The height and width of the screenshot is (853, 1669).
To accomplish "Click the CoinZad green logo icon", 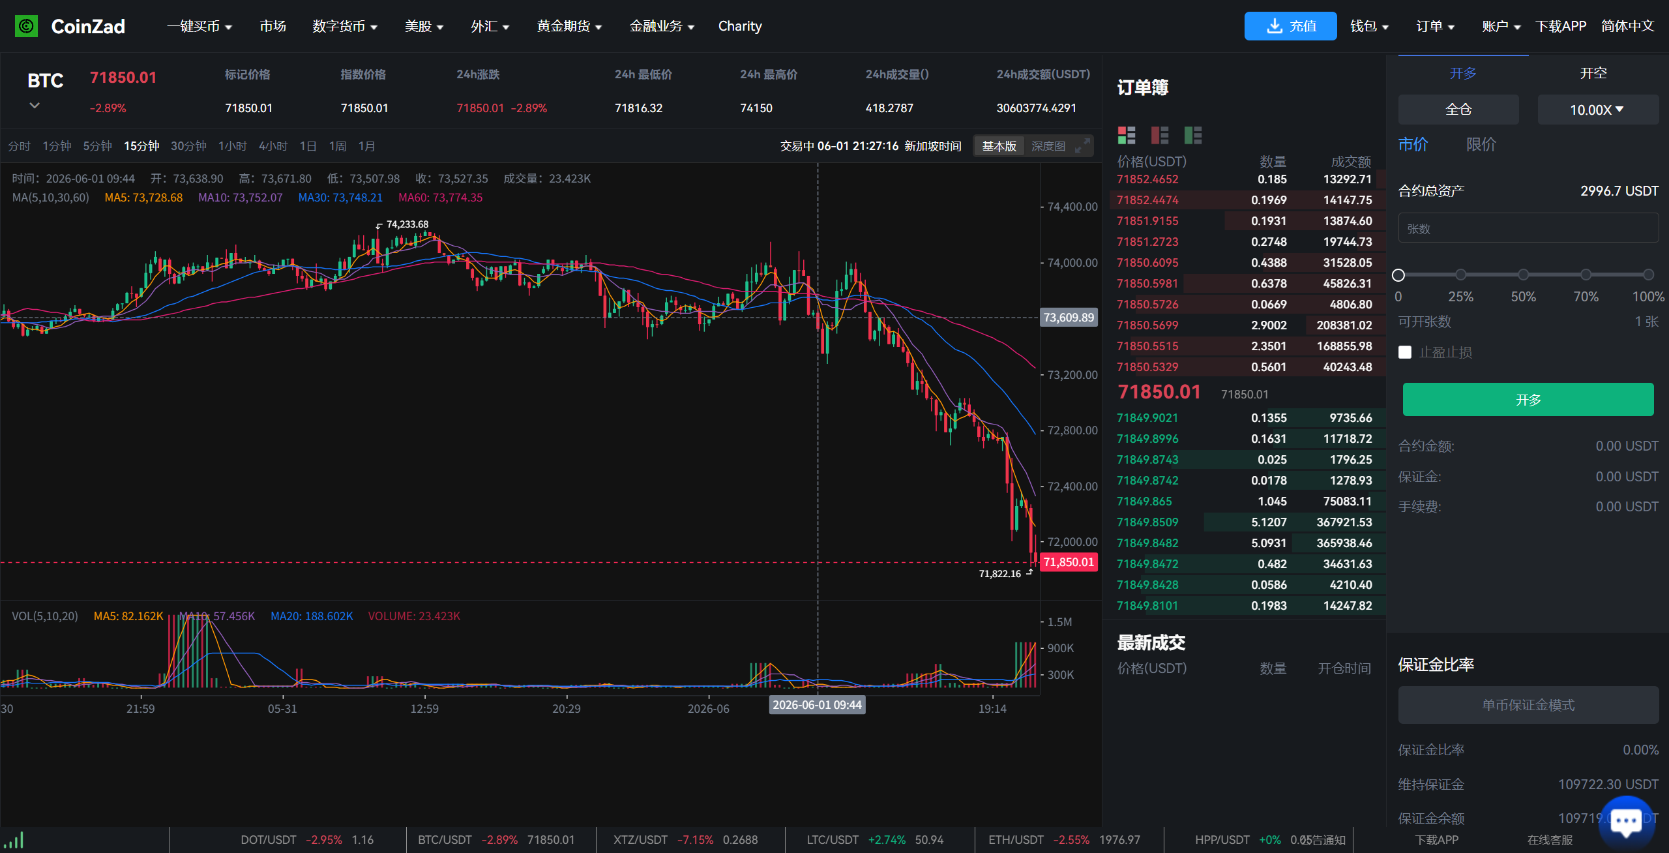I will coord(26,26).
